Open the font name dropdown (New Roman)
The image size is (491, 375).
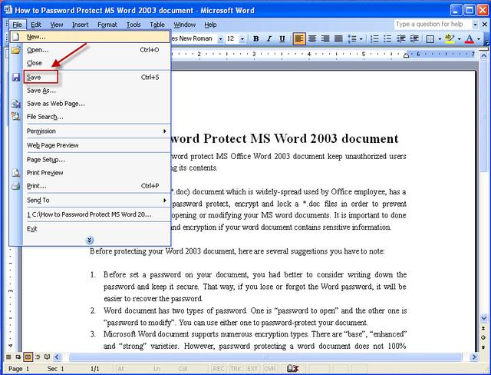pos(220,39)
